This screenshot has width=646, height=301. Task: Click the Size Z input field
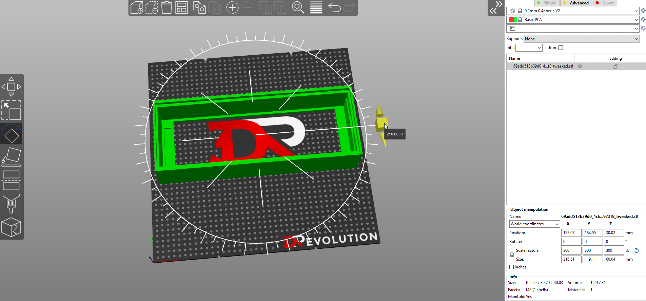(614, 259)
